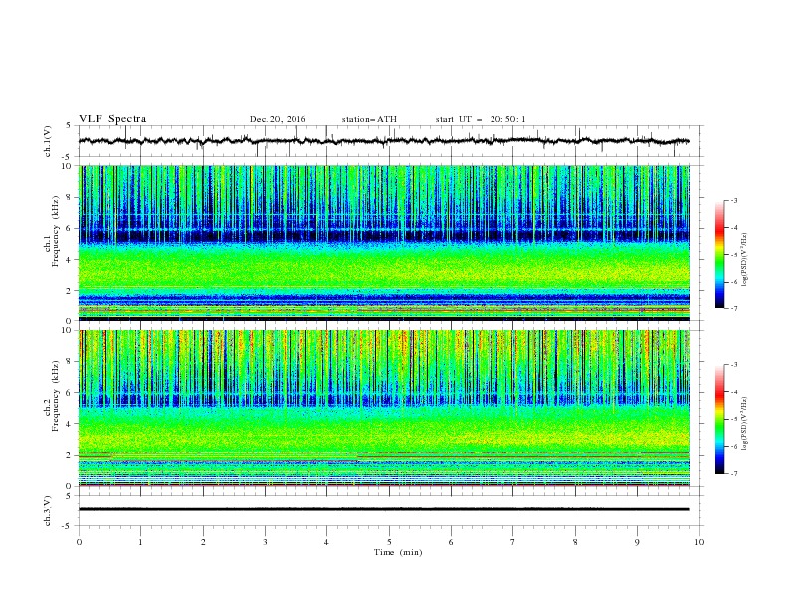This screenshot has width=788, height=609.
Task: Click the "station=ATH" header label
Action: [x=369, y=119]
